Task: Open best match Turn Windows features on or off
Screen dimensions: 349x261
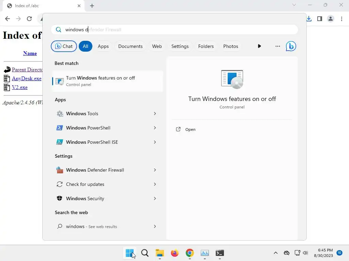Action: click(108, 81)
